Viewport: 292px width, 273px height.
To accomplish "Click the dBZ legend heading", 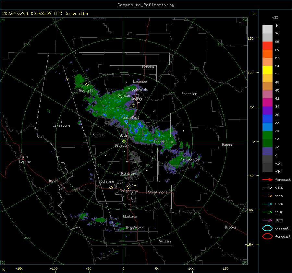I will pos(275,18).
